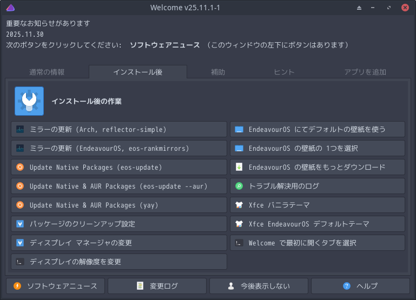Open トラブル解決用のログ

pyautogui.click(x=318, y=186)
